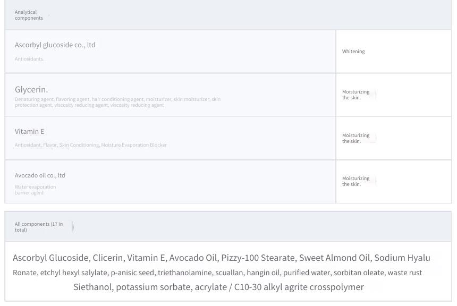Open the Glycerin ingredient entry
This screenshot has width=457, height=306.
31,89
